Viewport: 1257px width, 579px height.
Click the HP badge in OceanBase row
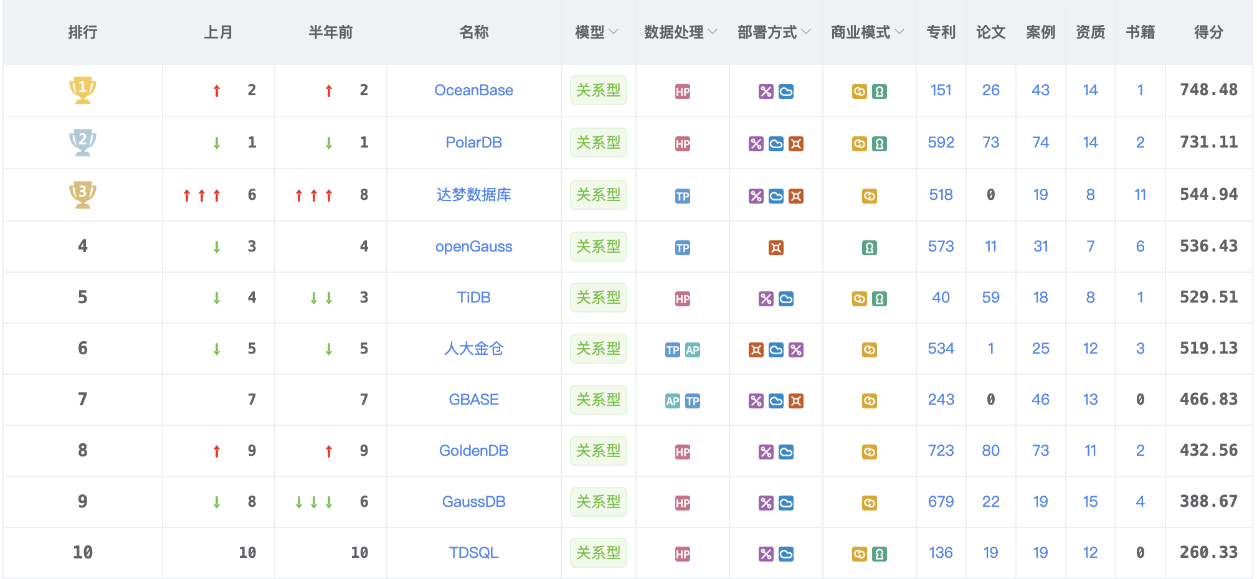(x=683, y=92)
